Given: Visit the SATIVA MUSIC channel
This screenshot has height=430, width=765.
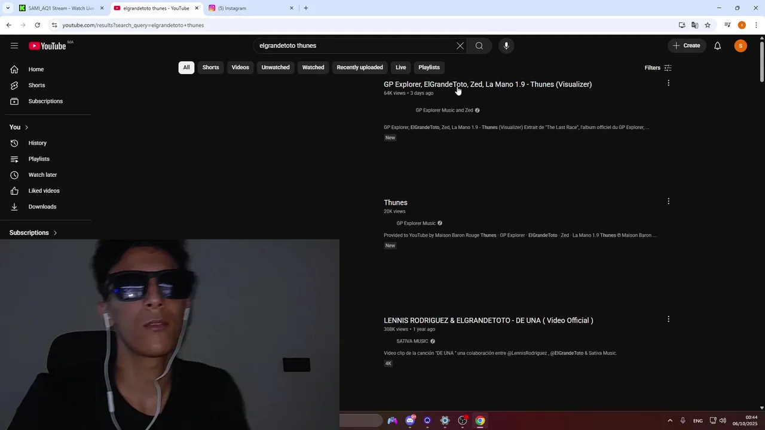Looking at the screenshot, I should click(x=412, y=341).
